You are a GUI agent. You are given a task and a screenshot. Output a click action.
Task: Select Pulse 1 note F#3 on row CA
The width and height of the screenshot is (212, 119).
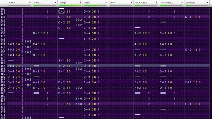tap(11, 44)
